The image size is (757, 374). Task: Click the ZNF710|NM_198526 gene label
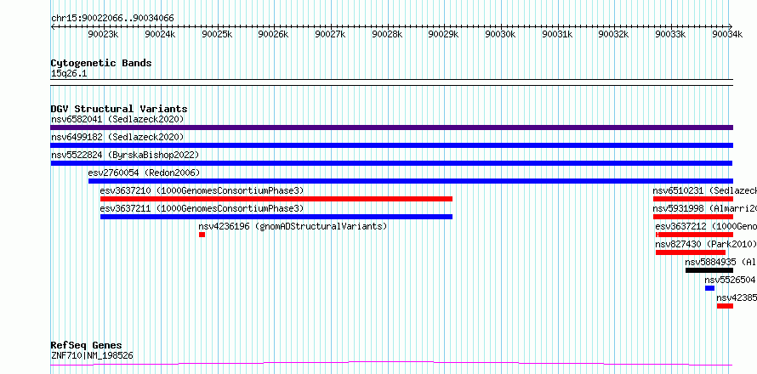92,356
